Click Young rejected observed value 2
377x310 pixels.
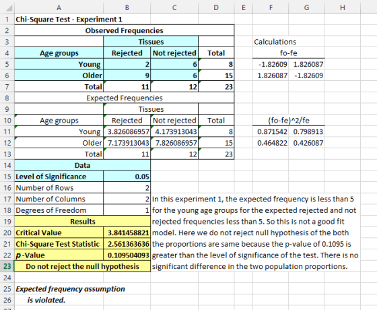pos(127,64)
